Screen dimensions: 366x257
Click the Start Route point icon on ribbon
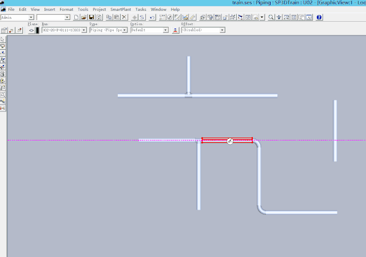[x=11, y=30]
